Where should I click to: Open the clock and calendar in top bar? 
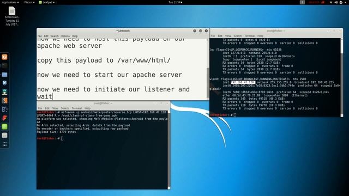(x=176, y=2)
